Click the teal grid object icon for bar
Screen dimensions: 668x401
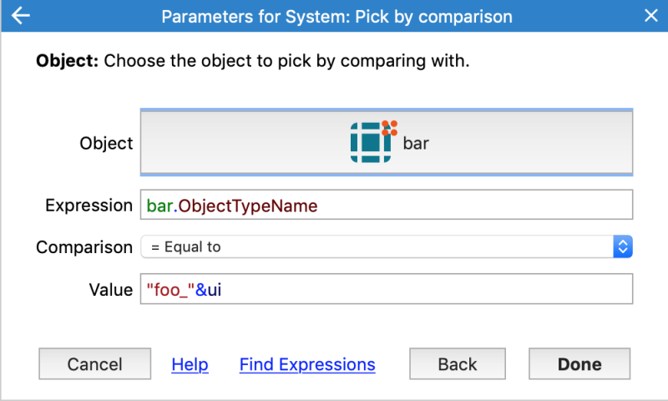click(373, 141)
